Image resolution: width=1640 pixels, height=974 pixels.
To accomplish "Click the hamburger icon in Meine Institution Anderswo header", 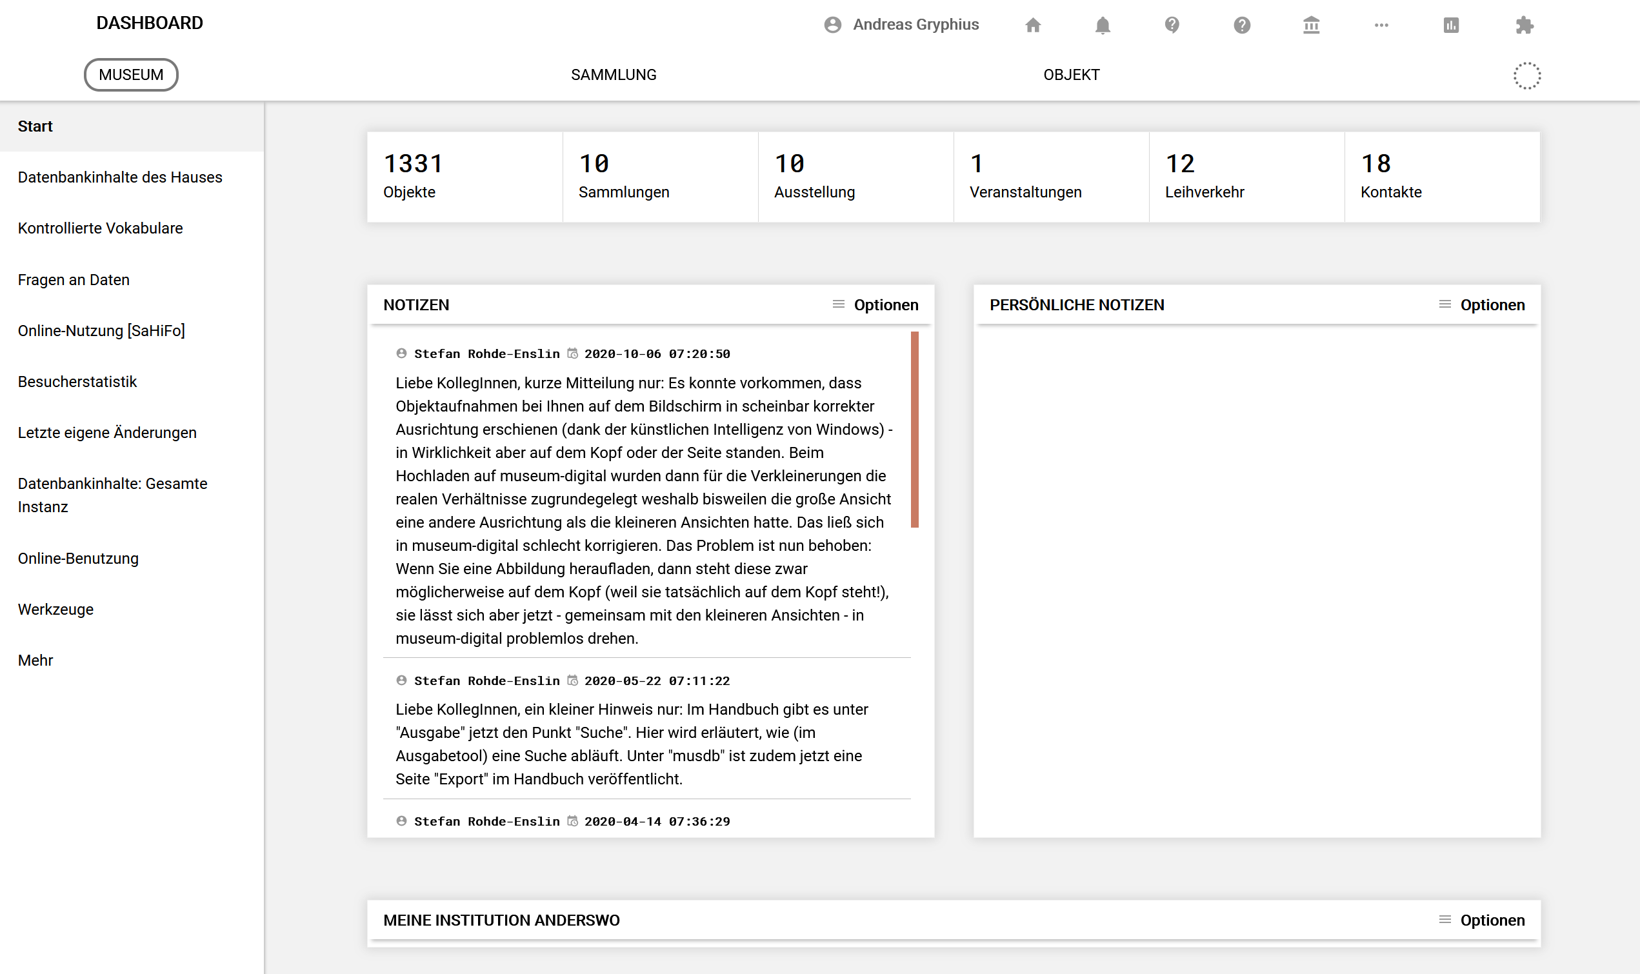I will pos(1445,919).
